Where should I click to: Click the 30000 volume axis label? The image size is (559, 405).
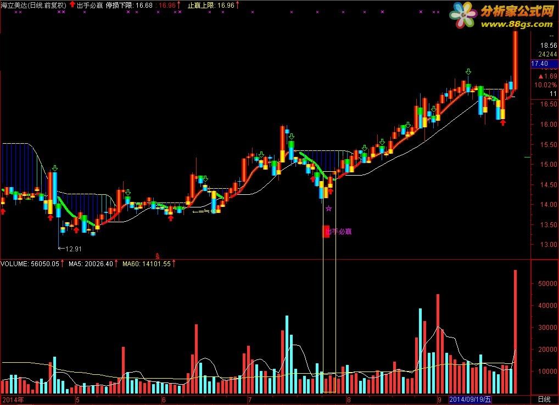tap(547, 328)
